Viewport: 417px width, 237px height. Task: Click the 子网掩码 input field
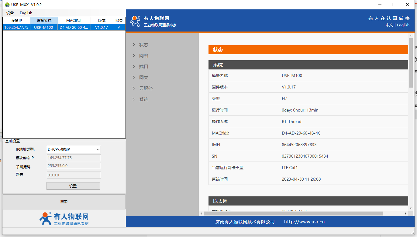point(74,165)
